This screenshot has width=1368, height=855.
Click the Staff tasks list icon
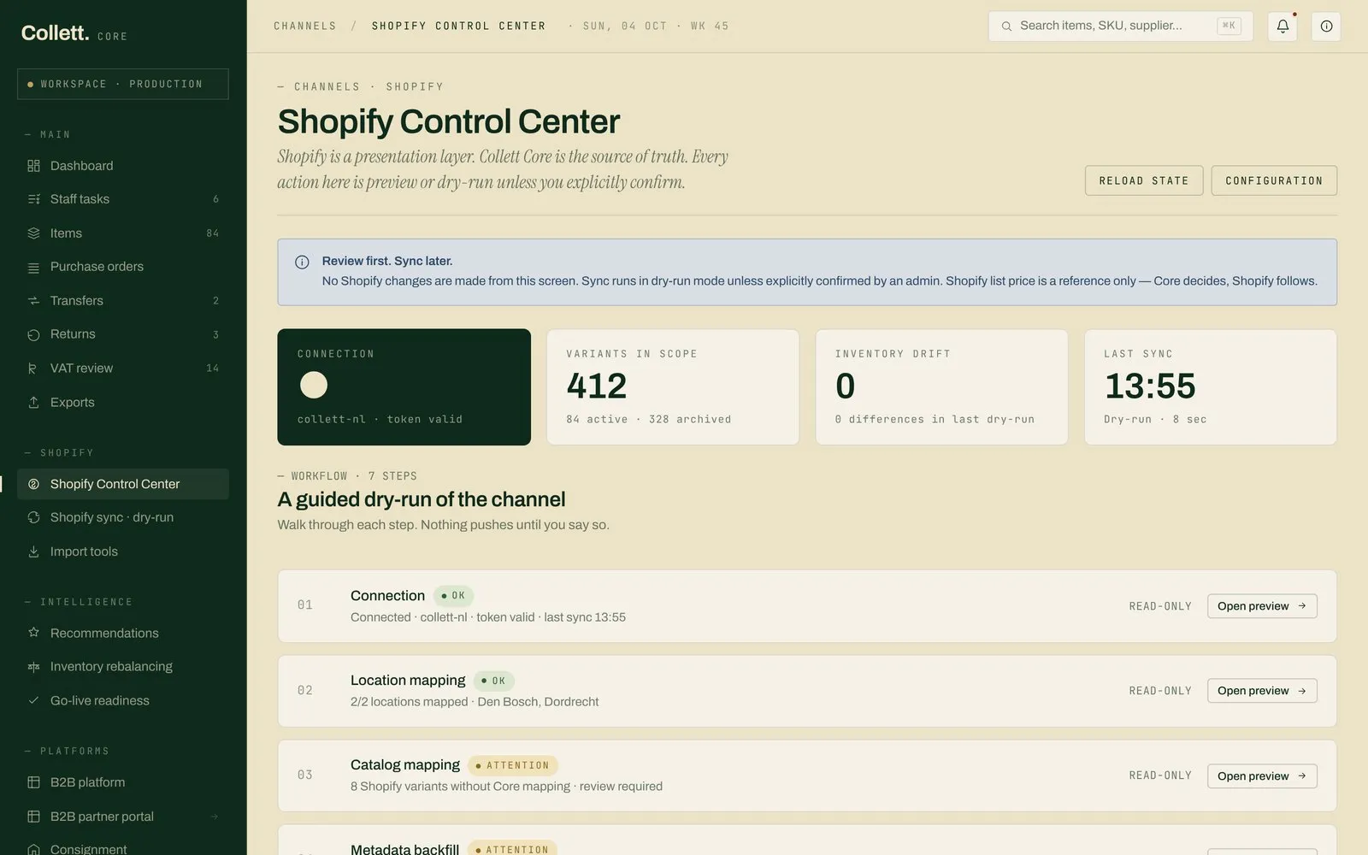[x=33, y=199]
